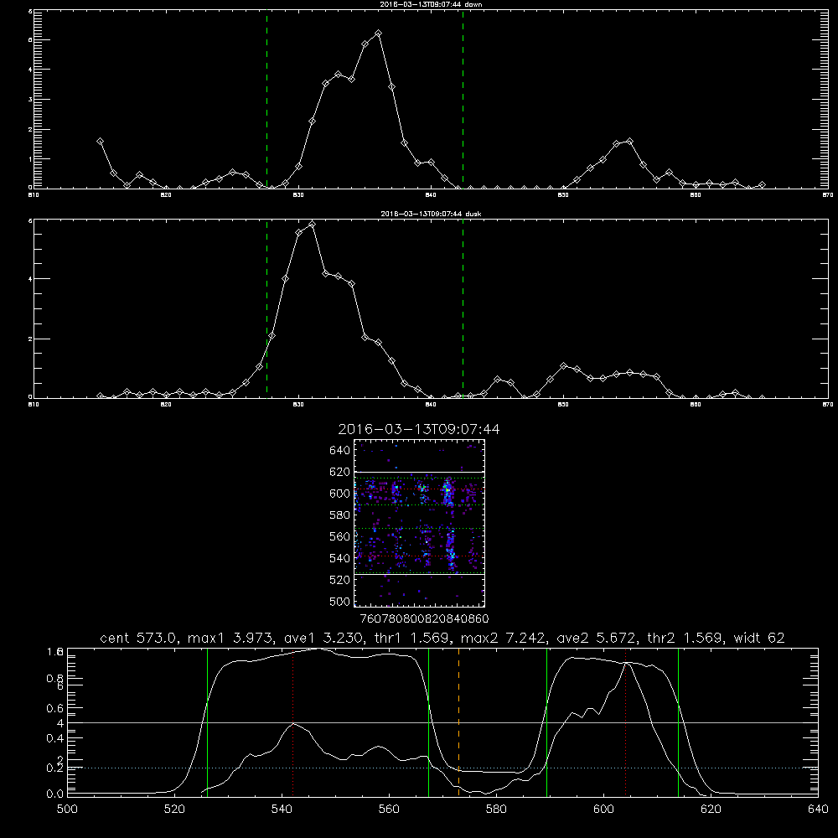
Task: Click the dawn plot title text
Action: [x=431, y=4]
